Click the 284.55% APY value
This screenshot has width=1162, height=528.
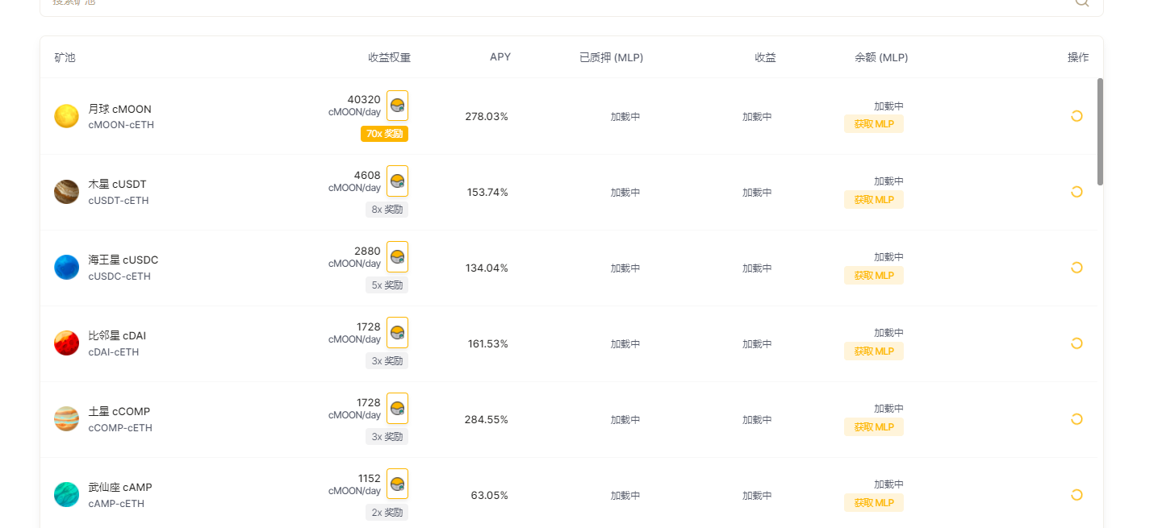487,420
